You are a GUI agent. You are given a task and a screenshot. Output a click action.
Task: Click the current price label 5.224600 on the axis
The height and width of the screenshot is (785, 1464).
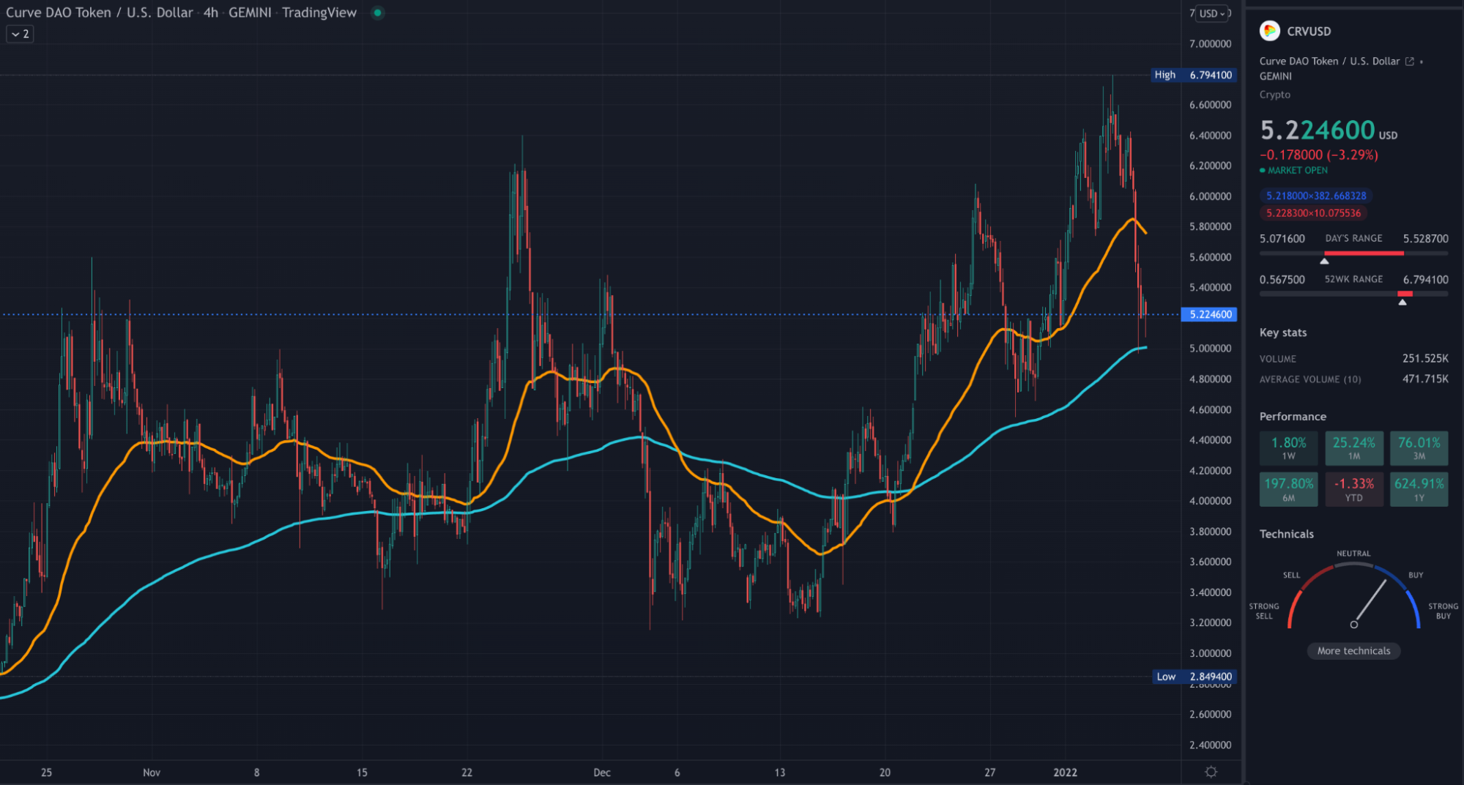[x=1210, y=314]
